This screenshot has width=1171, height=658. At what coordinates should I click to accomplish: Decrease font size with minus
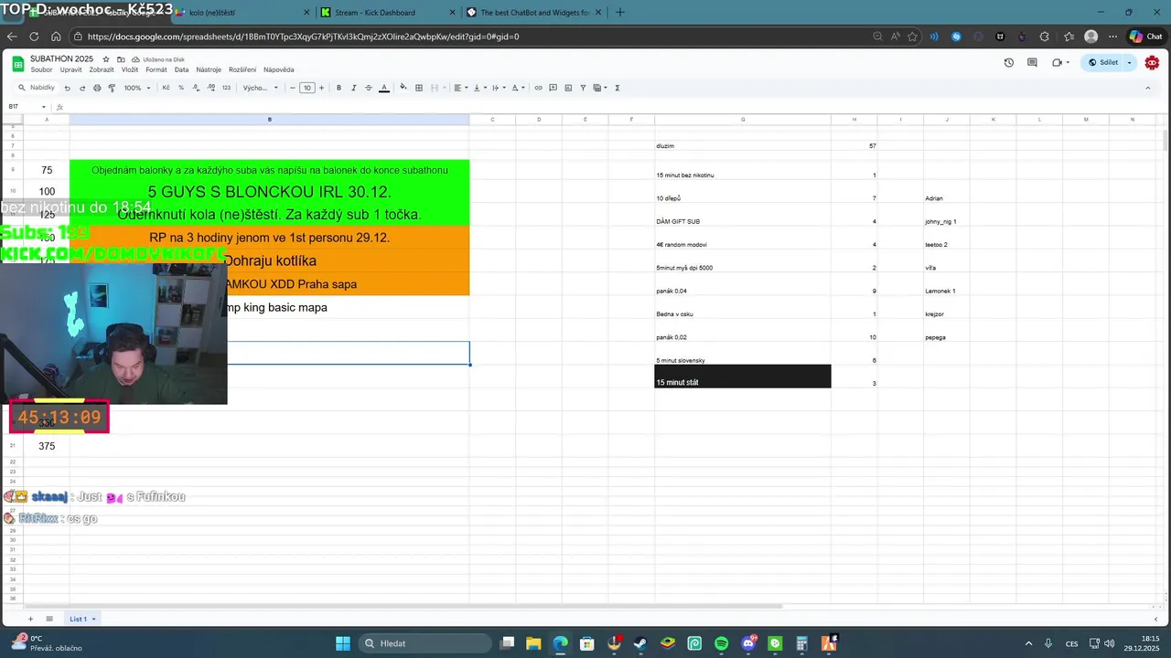292,88
